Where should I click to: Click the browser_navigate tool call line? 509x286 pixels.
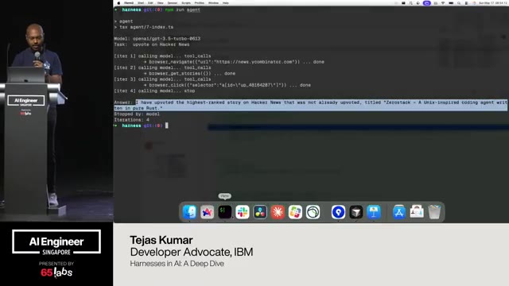[234, 62]
